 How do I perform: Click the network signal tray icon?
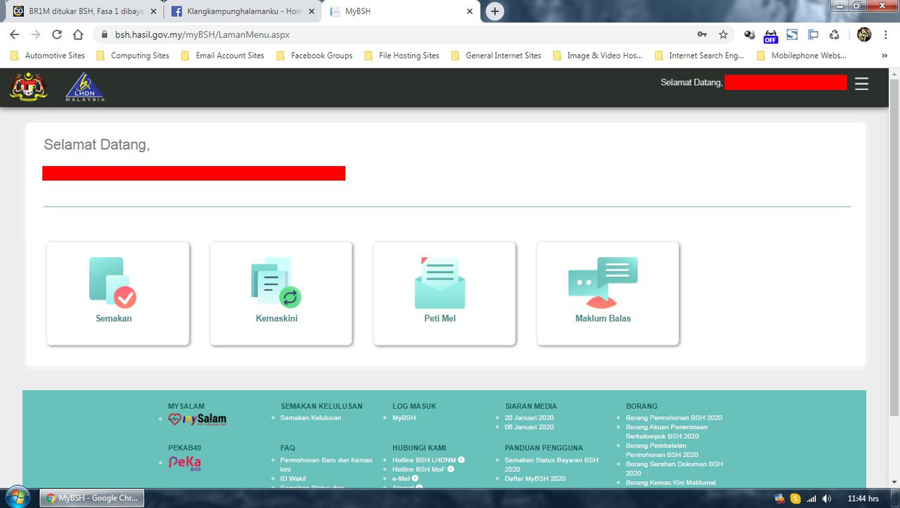pyautogui.click(x=811, y=499)
